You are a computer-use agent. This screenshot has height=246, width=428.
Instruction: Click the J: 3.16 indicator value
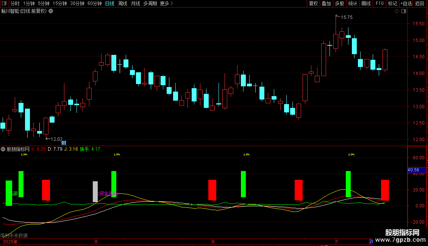click(71, 149)
